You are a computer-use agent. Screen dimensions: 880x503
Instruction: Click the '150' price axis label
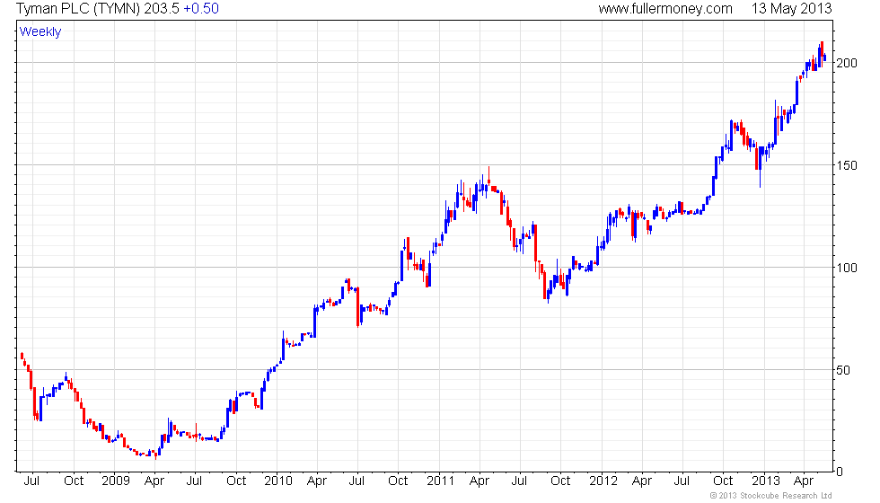[x=847, y=165]
